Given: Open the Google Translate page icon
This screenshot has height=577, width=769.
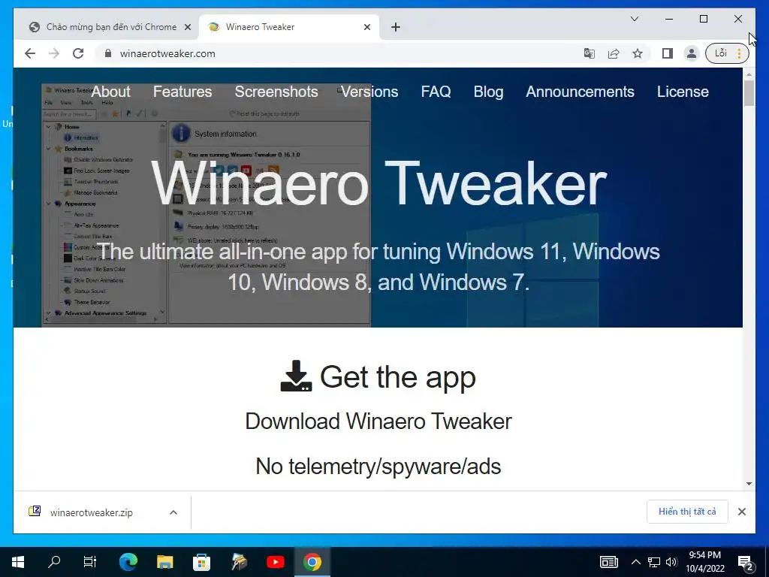Looking at the screenshot, I should click(x=590, y=53).
